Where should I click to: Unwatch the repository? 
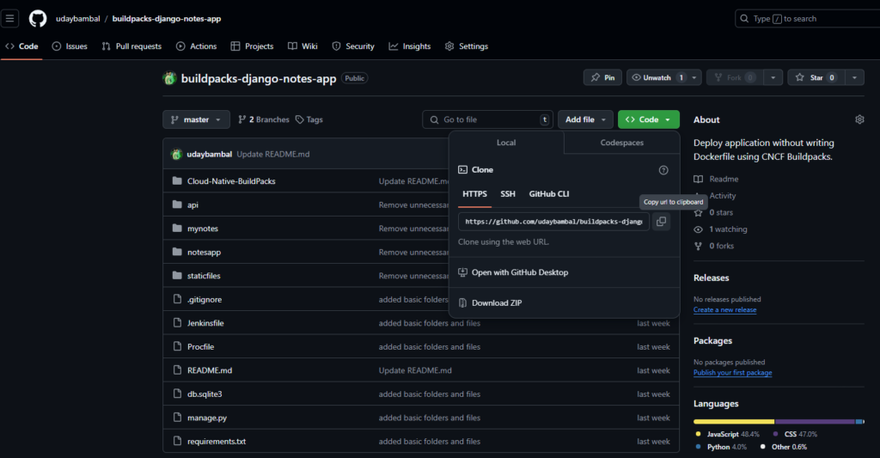coord(657,77)
